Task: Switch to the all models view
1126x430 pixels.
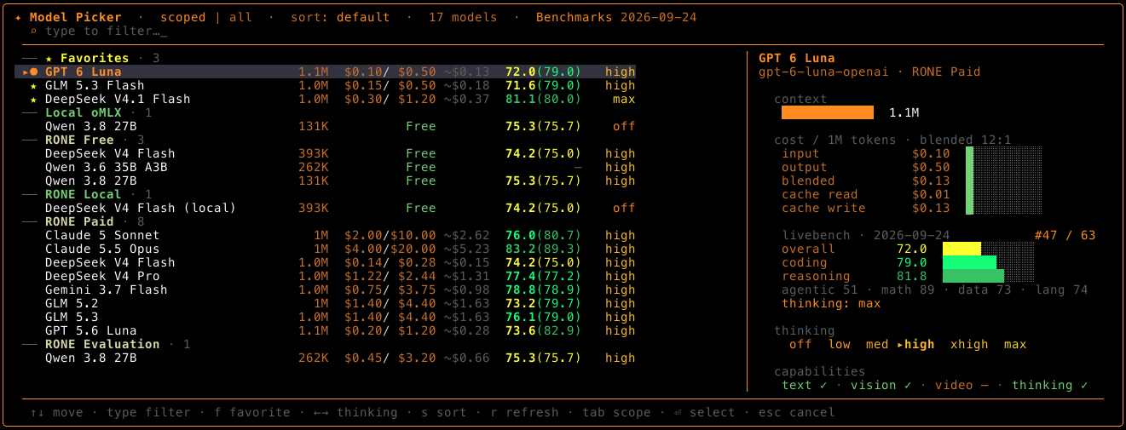Action: point(240,17)
